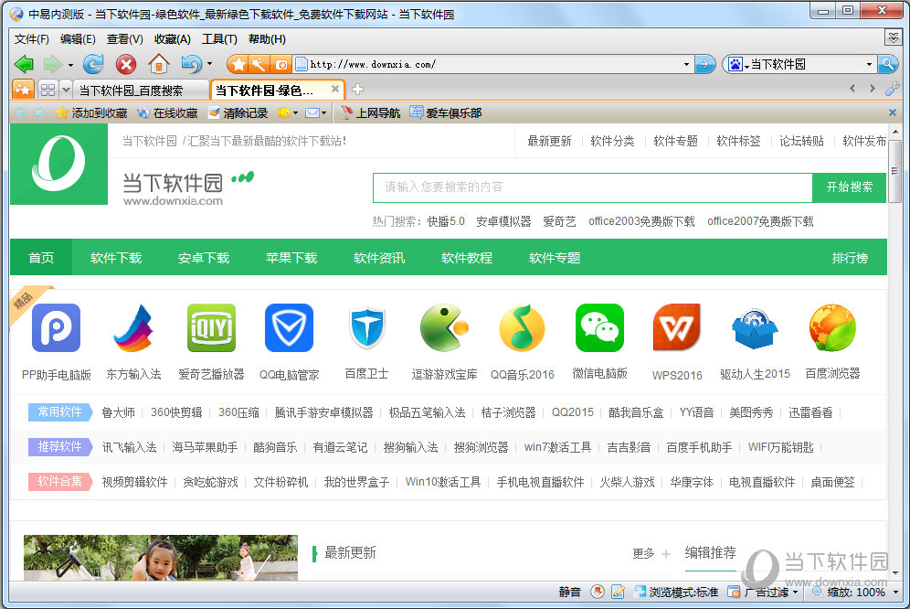Image resolution: width=910 pixels, height=609 pixels.
Task: Toggle 静音 mute in the status bar
Action: (x=569, y=592)
